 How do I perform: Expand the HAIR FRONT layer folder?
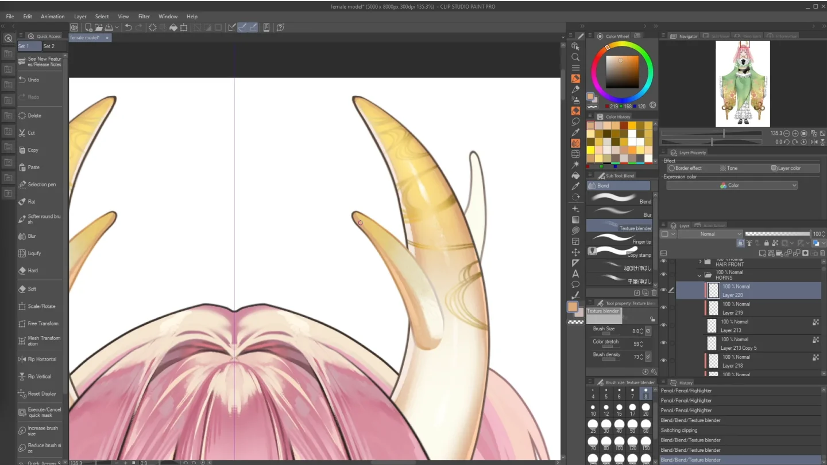pyautogui.click(x=700, y=261)
